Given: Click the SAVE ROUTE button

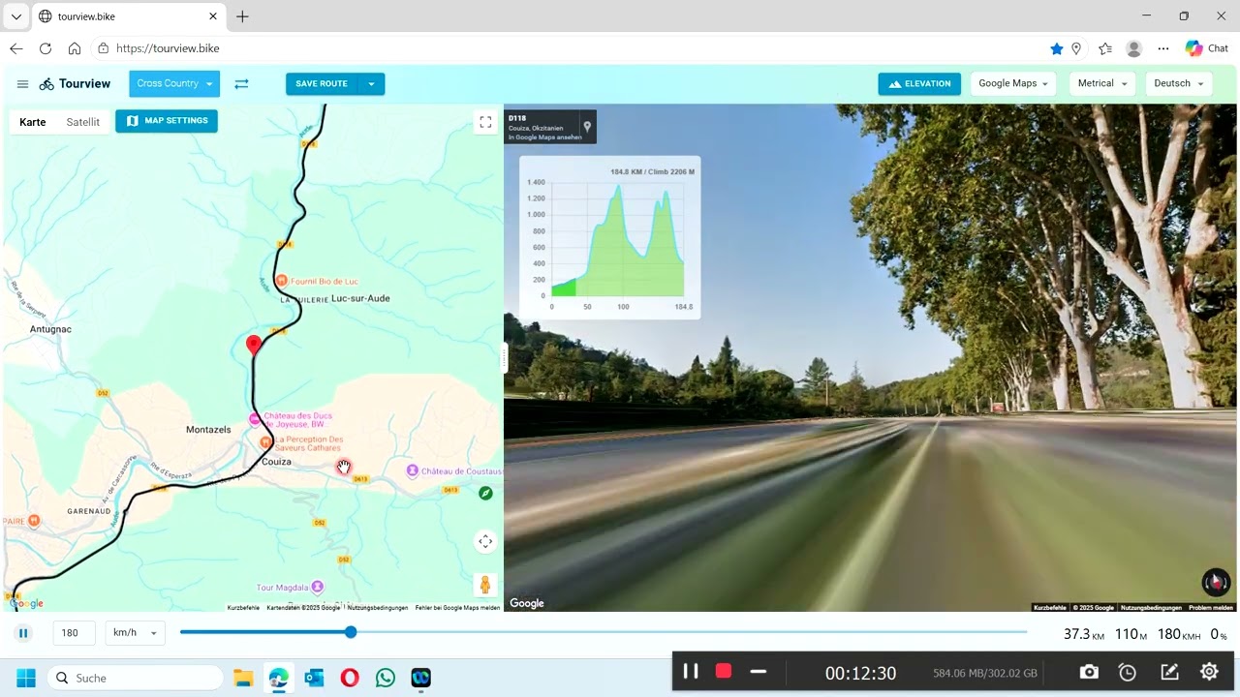Looking at the screenshot, I should 322,84.
